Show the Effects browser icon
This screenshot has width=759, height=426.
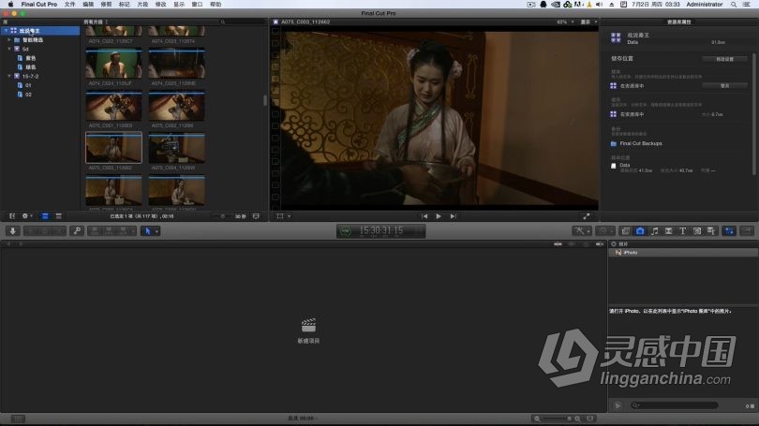[x=626, y=231]
